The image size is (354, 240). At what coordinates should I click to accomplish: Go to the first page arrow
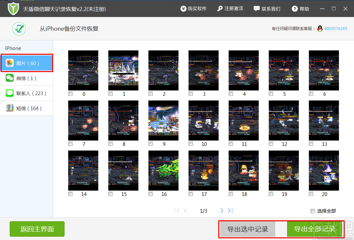[177, 211]
